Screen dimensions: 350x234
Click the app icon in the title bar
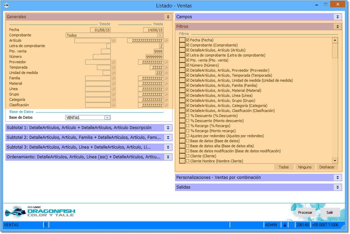pos(6,5)
